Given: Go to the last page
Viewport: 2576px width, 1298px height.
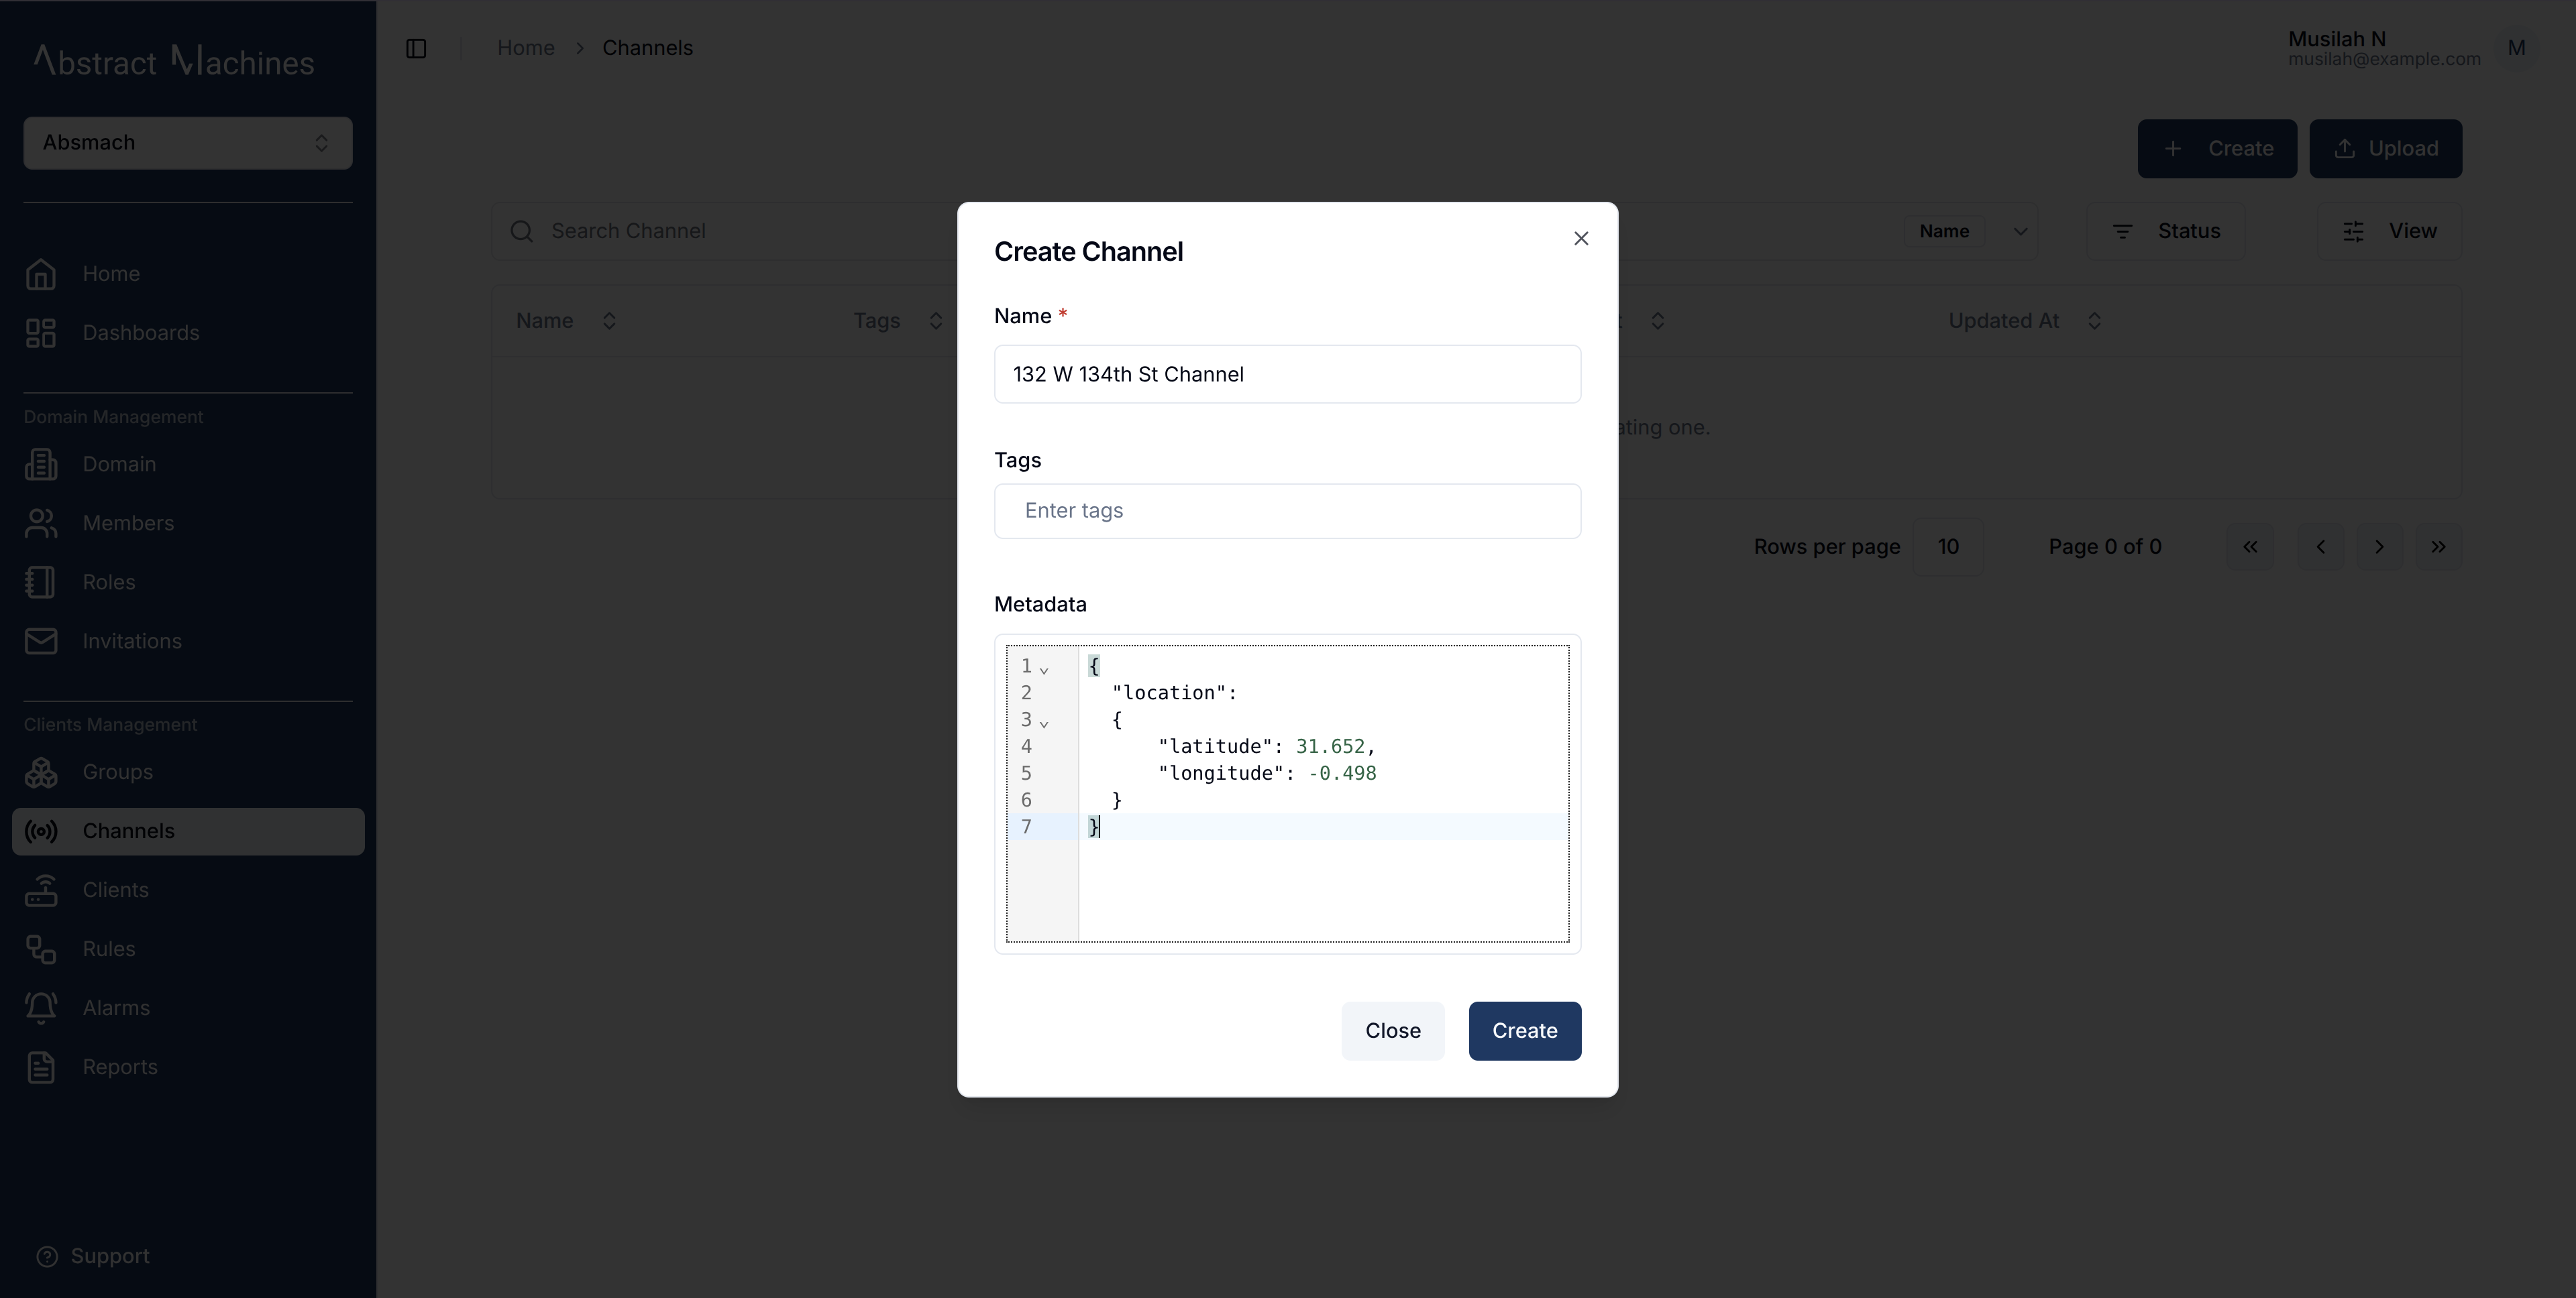Looking at the screenshot, I should pos(2438,548).
